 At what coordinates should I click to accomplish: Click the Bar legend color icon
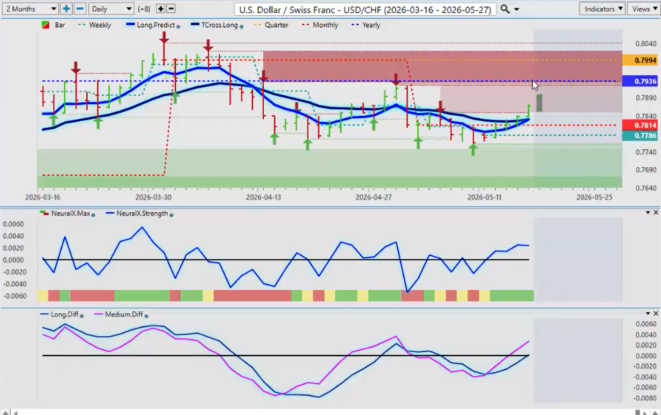click(x=46, y=26)
